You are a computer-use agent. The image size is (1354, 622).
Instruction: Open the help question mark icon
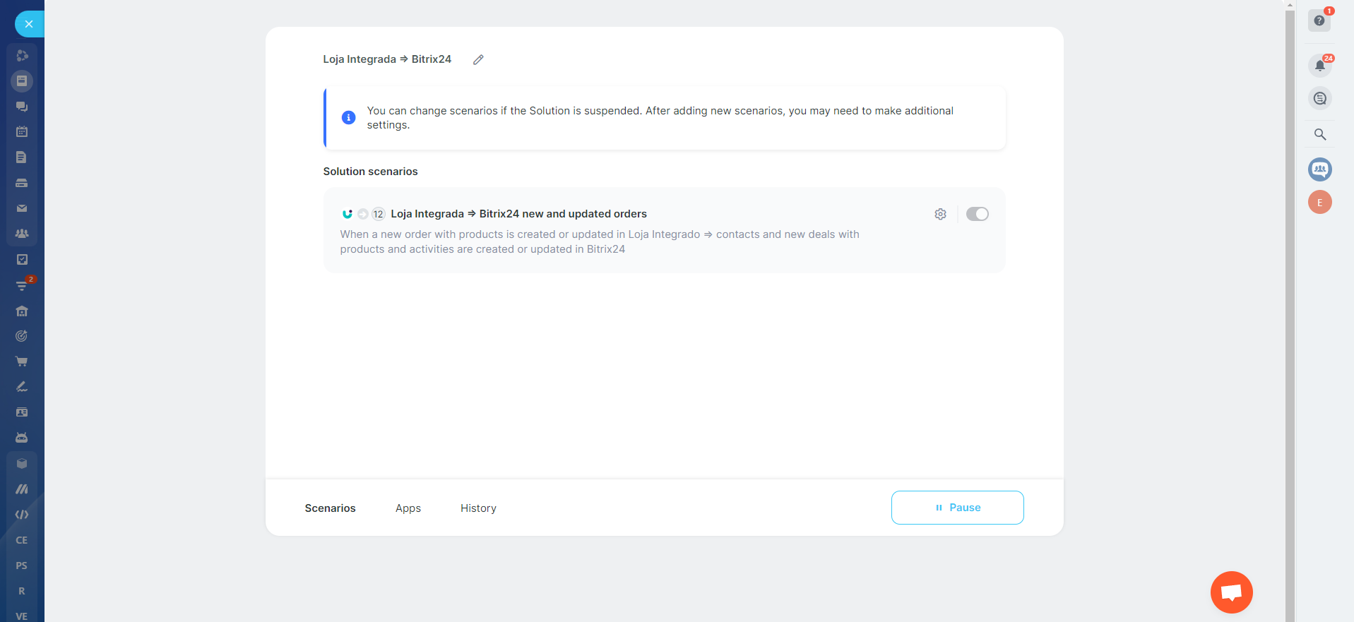click(x=1319, y=20)
